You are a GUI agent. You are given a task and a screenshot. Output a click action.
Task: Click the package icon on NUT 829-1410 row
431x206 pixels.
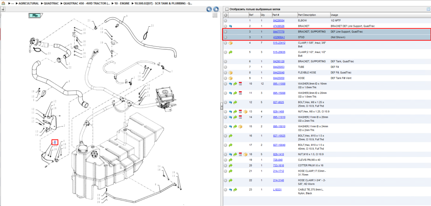(x=245, y=154)
